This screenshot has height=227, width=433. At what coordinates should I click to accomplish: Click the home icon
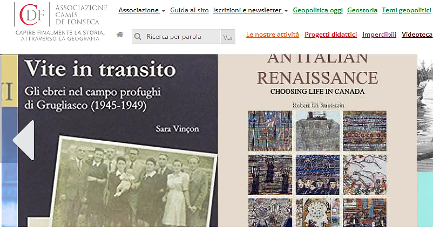click(120, 35)
